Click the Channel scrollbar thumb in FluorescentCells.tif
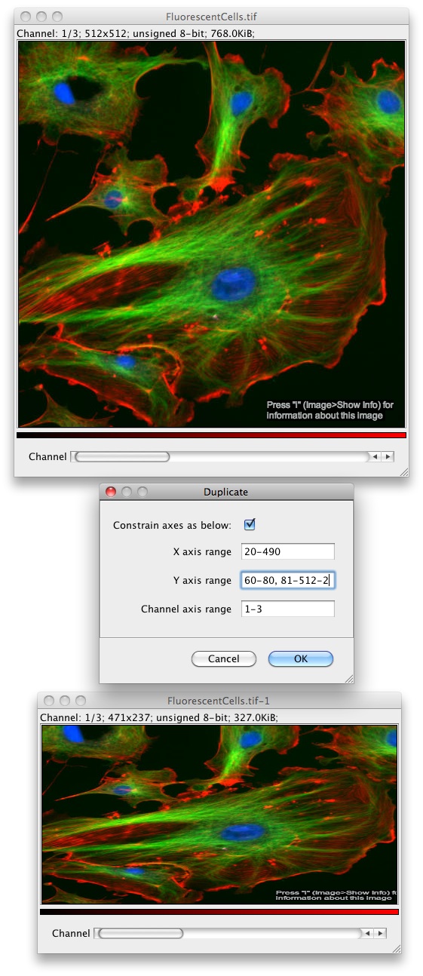 click(122, 456)
